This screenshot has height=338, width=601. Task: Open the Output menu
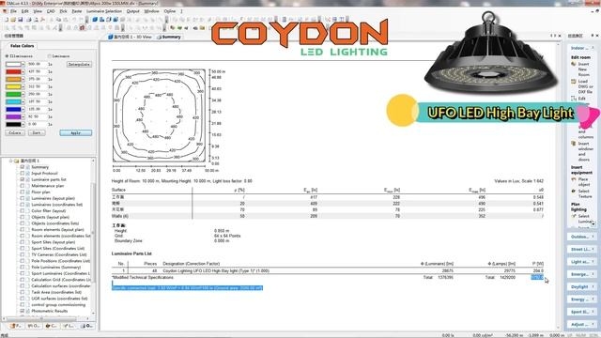(x=133, y=11)
